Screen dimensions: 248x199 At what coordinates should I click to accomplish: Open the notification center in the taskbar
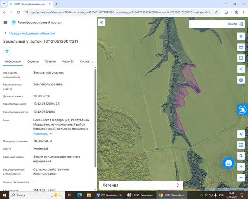[241, 195]
